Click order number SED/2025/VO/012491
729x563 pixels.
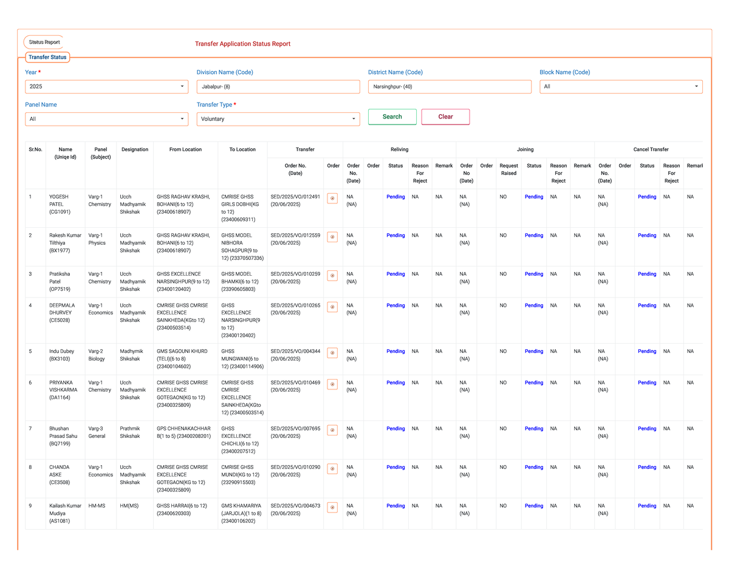(x=295, y=197)
